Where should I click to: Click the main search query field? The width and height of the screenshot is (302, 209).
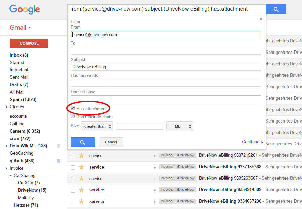[x=167, y=9]
